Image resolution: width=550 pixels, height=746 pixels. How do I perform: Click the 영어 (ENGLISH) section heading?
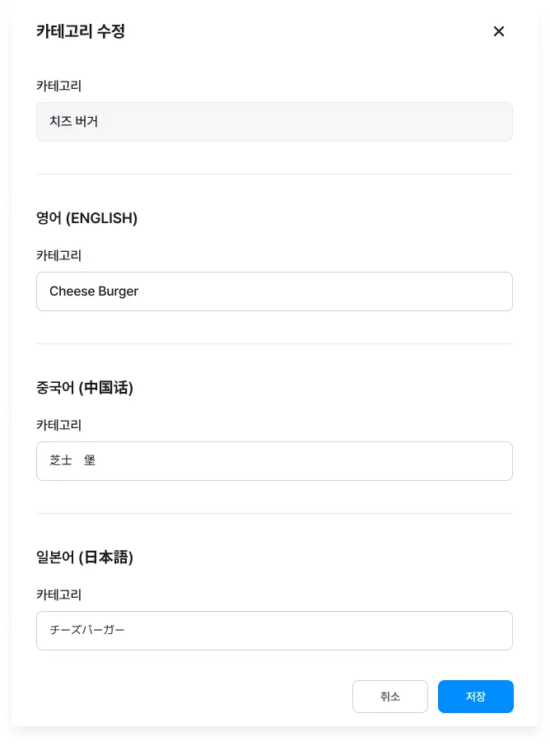click(x=86, y=218)
